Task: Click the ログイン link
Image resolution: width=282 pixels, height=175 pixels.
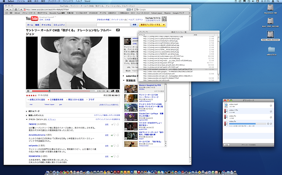Action: 139,20
